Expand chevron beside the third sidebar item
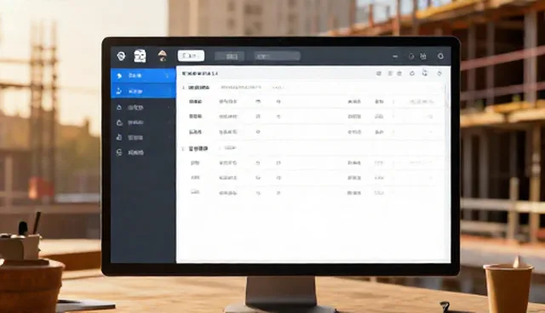Viewport: 545px width, 313px height. [x=169, y=107]
